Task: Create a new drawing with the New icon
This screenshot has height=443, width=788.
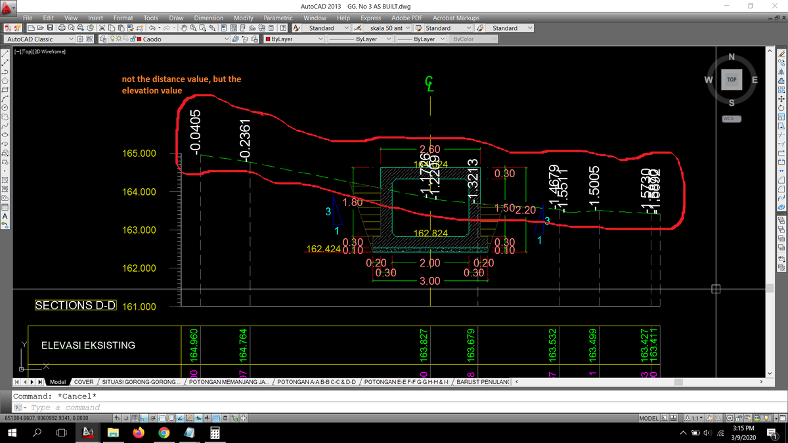Action: 31,28
